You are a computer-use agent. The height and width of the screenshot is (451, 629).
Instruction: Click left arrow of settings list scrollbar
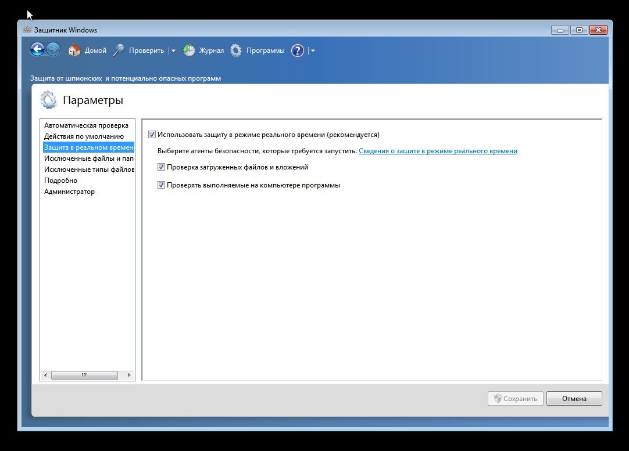pyautogui.click(x=45, y=376)
